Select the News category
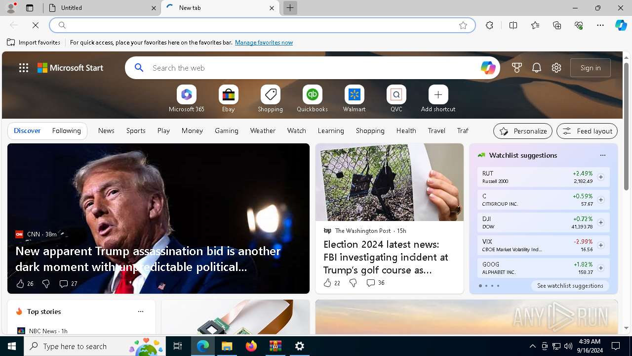Viewport: 632px width, 356px height. [106, 131]
